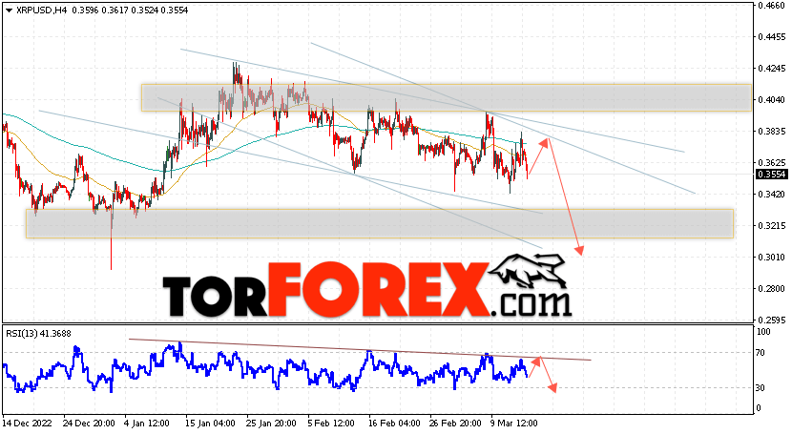The image size is (792, 434).
Task: Click the 0.3215 price axis label
Action: click(772, 225)
